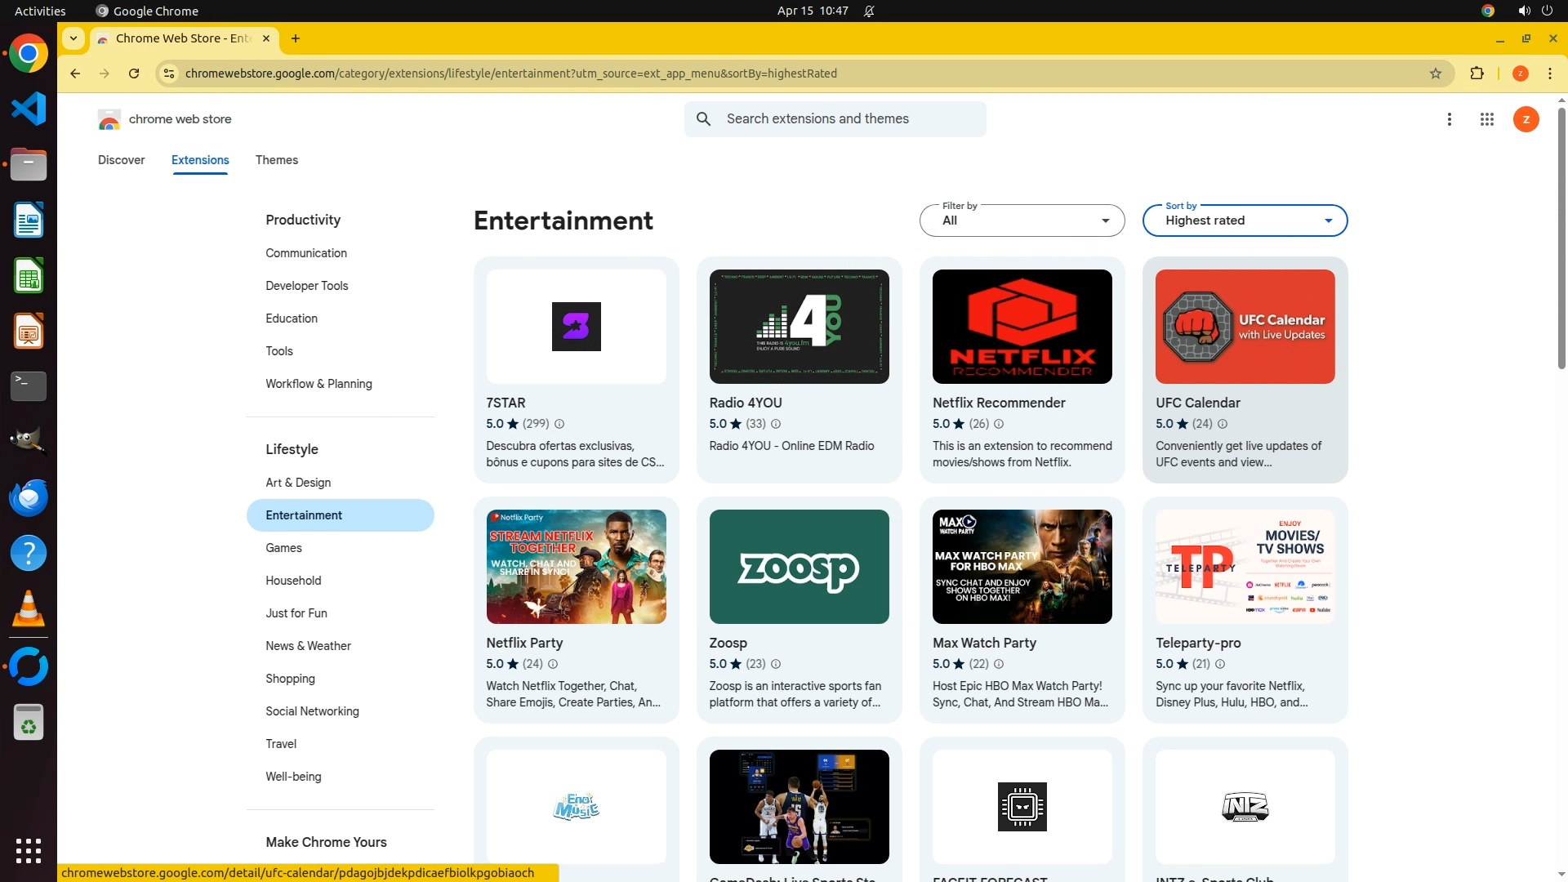This screenshot has width=1568, height=882.
Task: Select the Games category link
Action: [283, 548]
